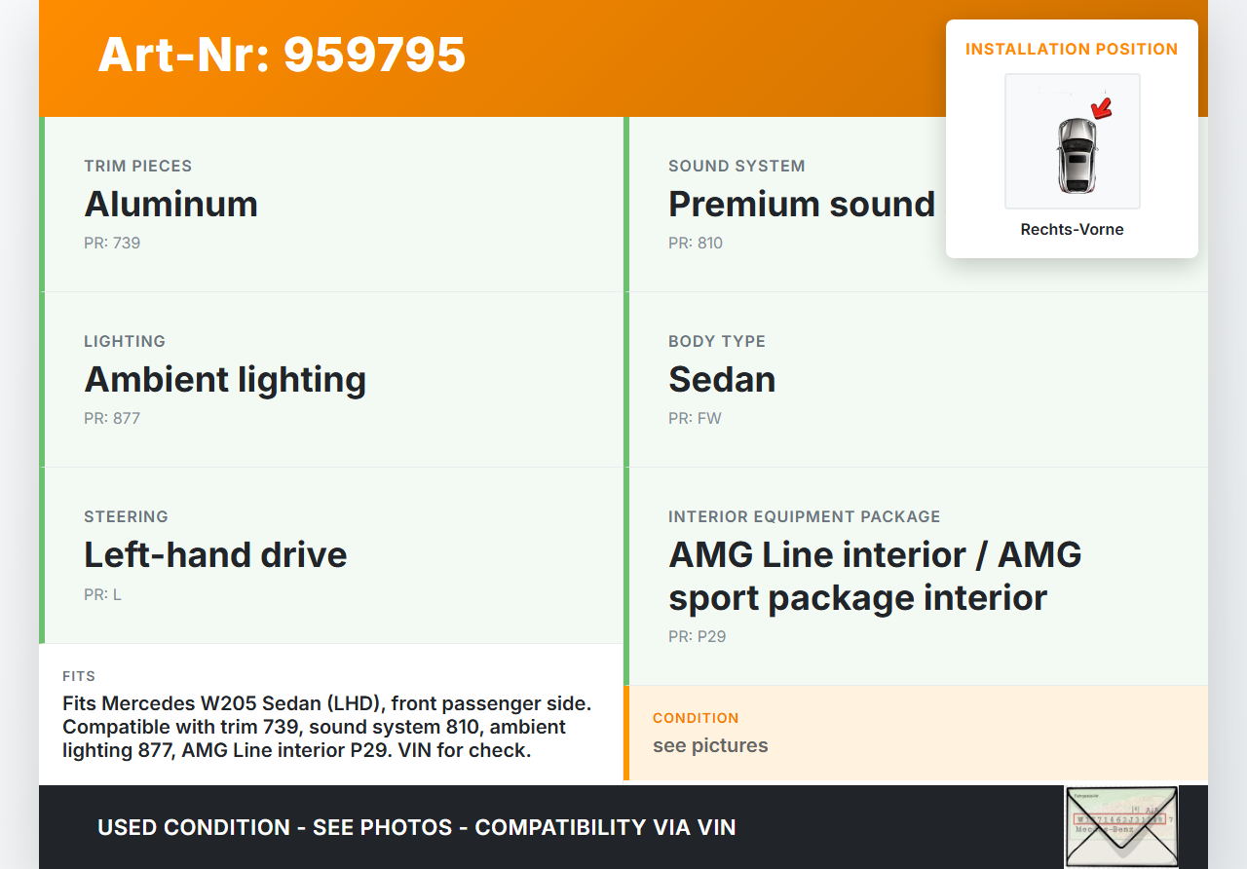
Task: Click the VIN envelope icon
Action: (1120, 826)
